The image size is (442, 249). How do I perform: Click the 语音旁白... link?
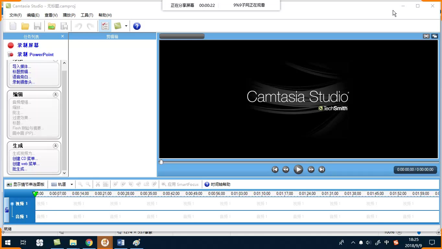(22, 77)
